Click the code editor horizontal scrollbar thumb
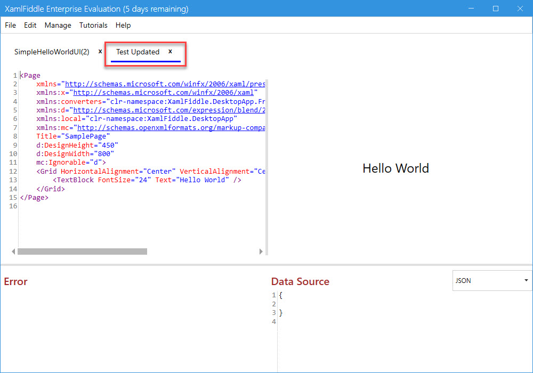This screenshot has width=533, height=373. coord(82,252)
